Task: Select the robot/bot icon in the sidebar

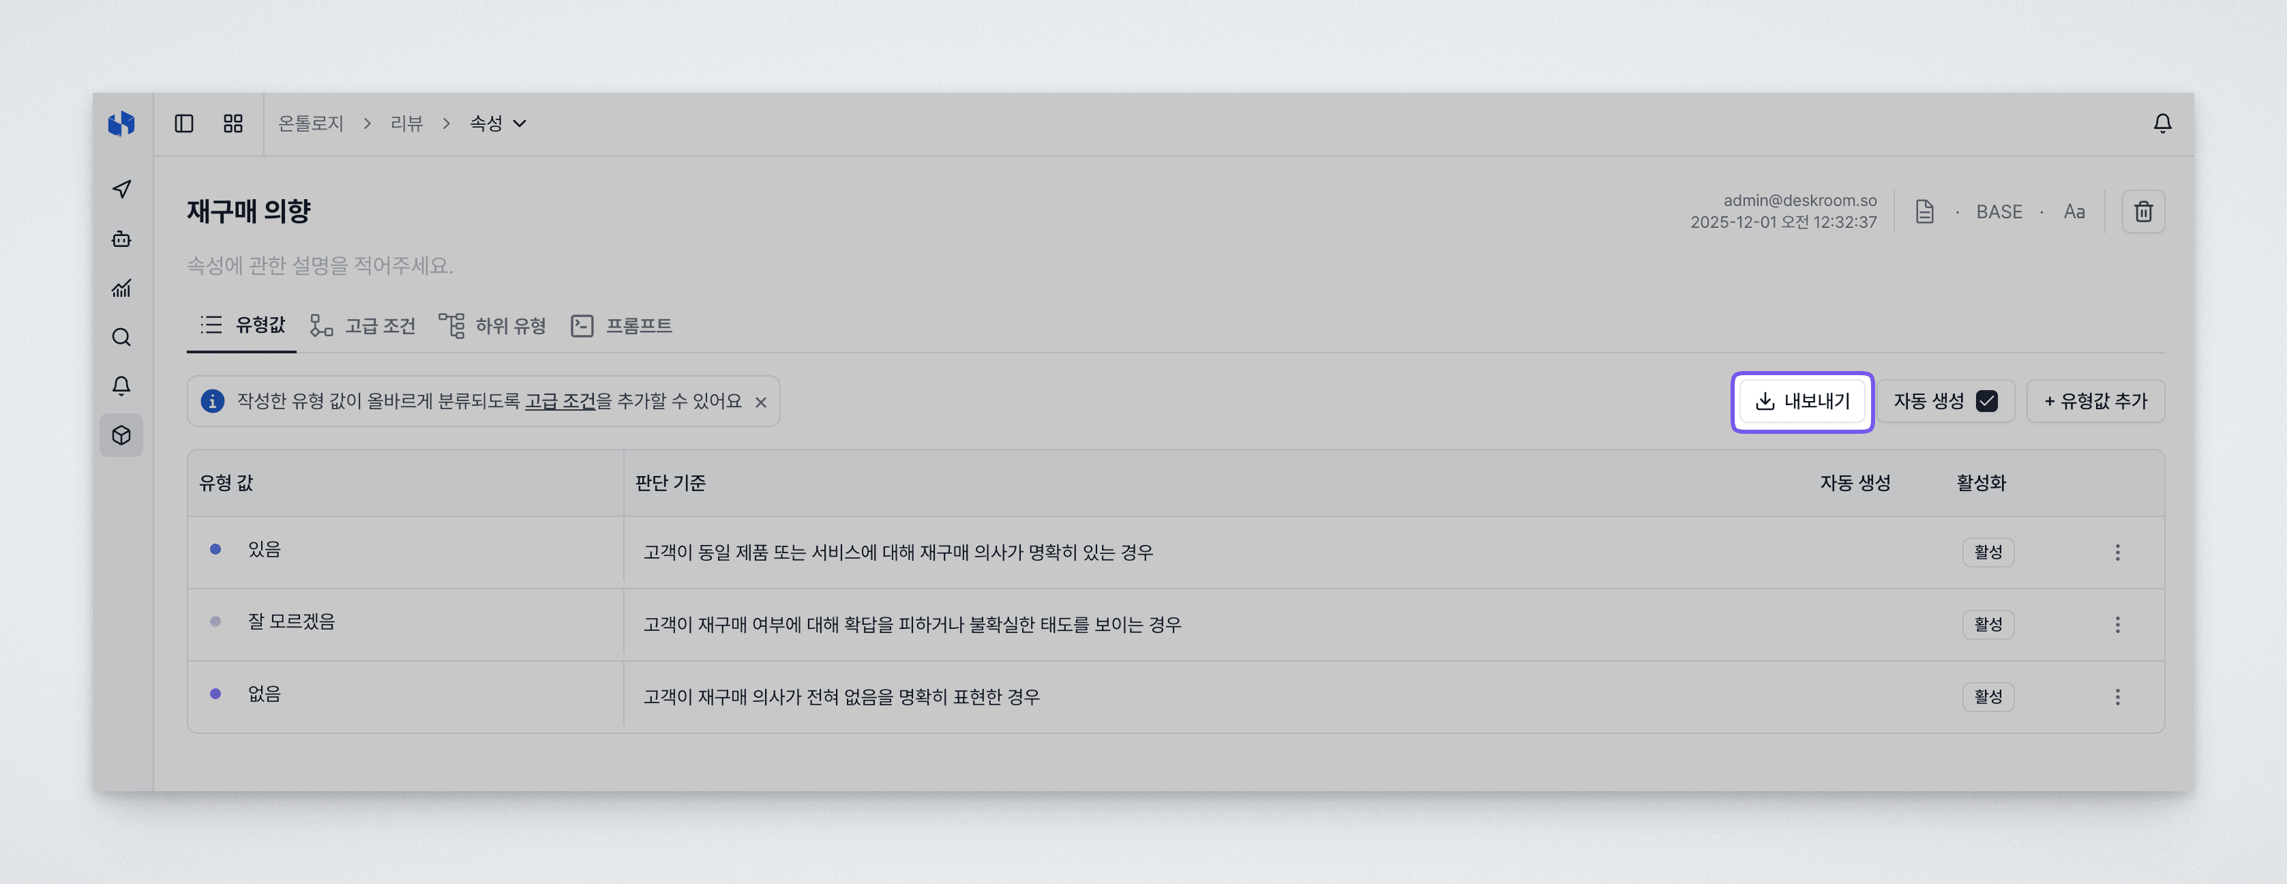Action: (x=121, y=239)
